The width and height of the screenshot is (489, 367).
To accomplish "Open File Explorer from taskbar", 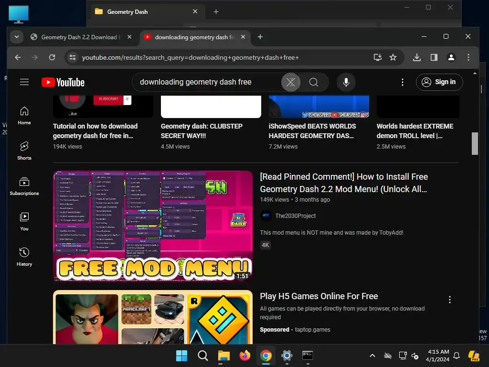I will pos(223,356).
